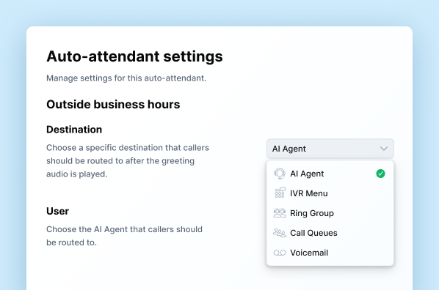
Task: Click the Call Queues icon
Action: 280,233
